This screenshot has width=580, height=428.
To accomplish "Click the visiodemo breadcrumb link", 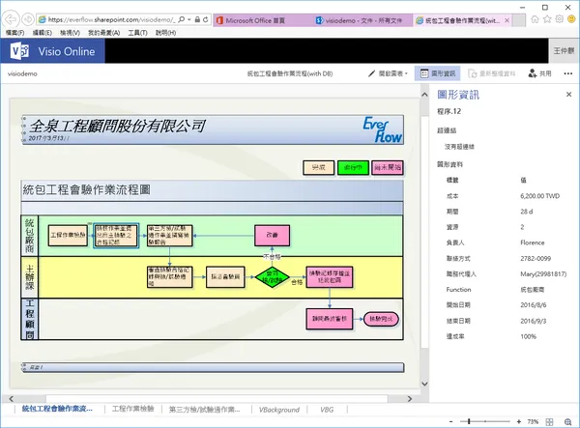I will click(22, 73).
